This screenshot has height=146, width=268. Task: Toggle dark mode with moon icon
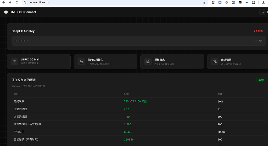pos(262,12)
